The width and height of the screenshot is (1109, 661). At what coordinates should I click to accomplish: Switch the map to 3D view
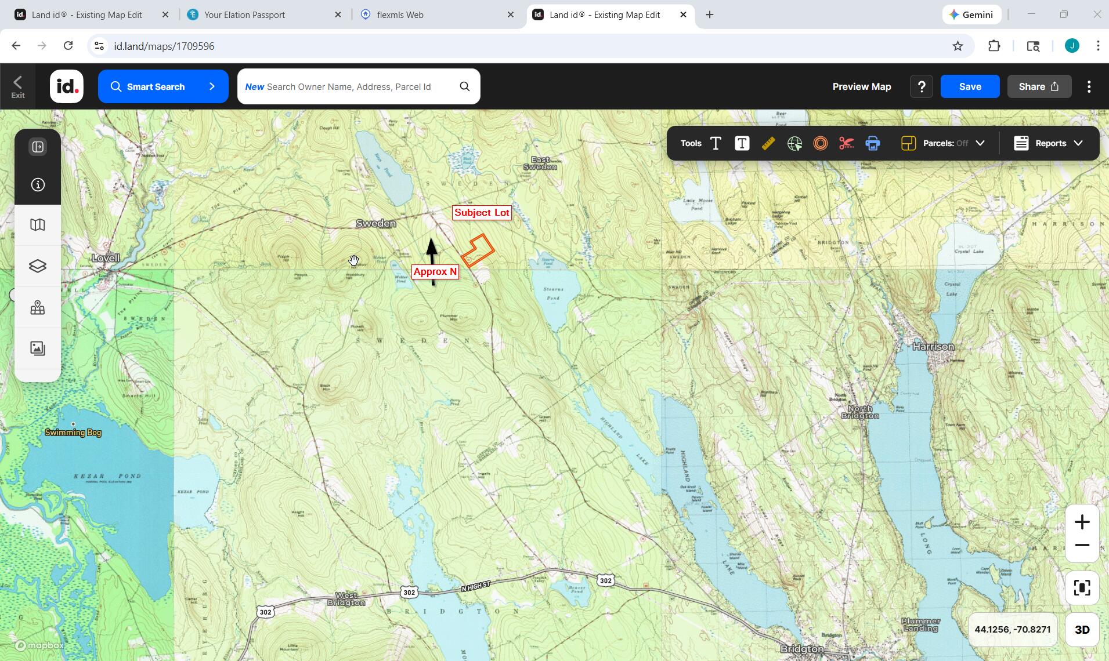coord(1081,629)
